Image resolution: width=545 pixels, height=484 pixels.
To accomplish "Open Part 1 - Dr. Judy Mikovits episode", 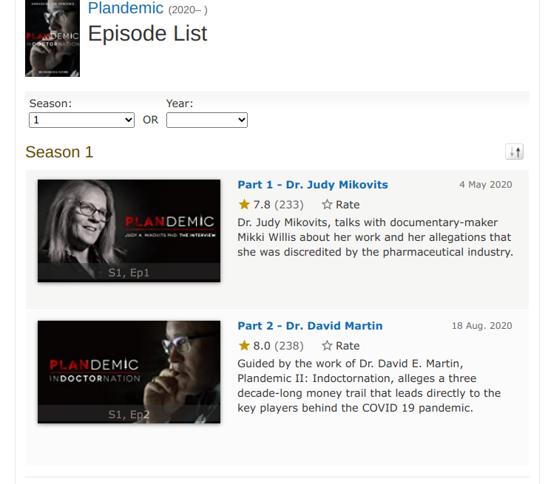I will (x=313, y=185).
